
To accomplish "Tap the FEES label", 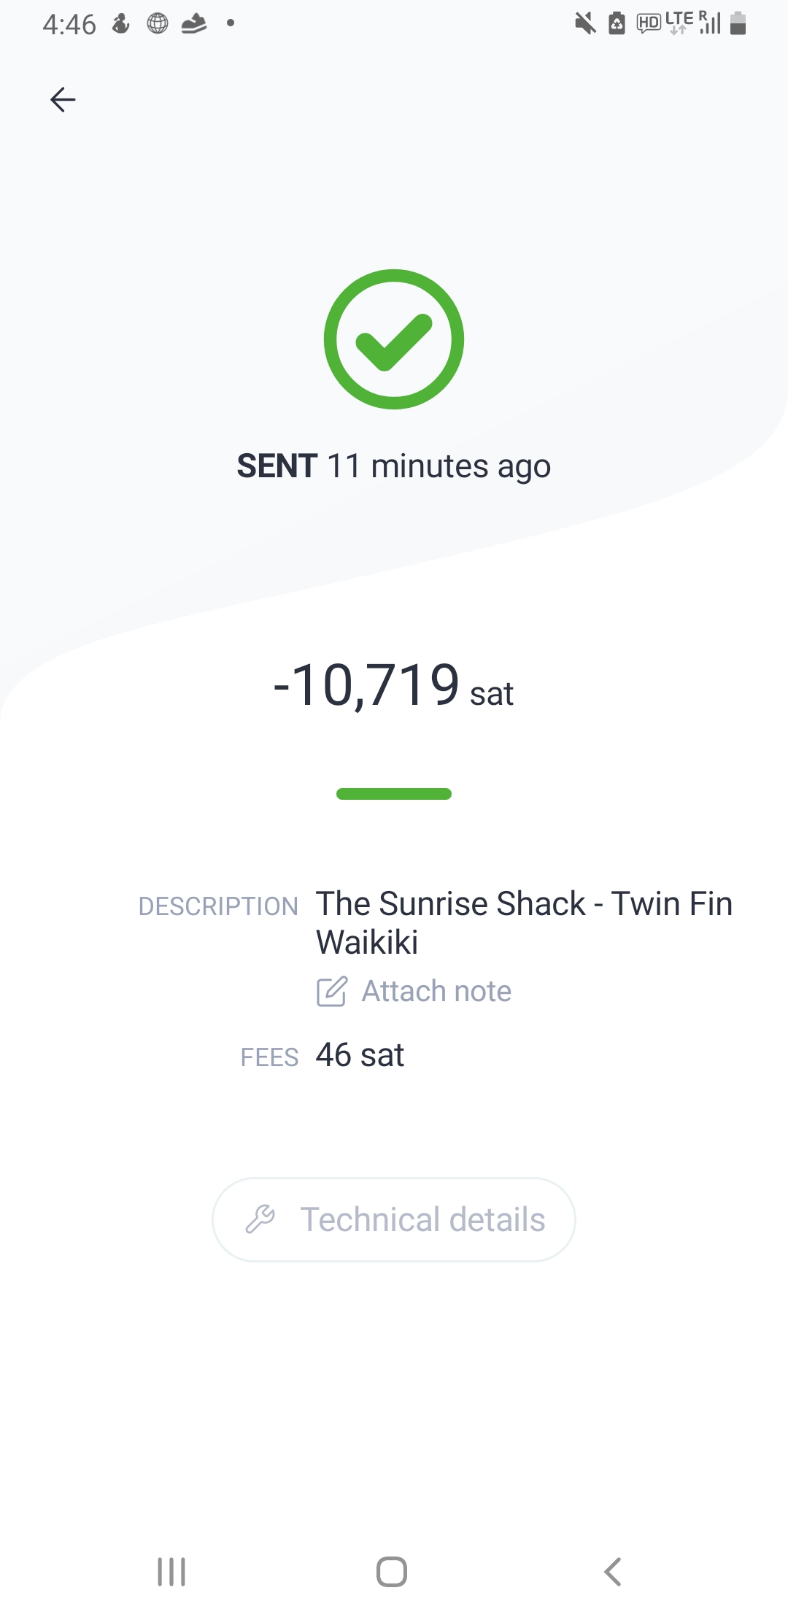I will pyautogui.click(x=269, y=1057).
